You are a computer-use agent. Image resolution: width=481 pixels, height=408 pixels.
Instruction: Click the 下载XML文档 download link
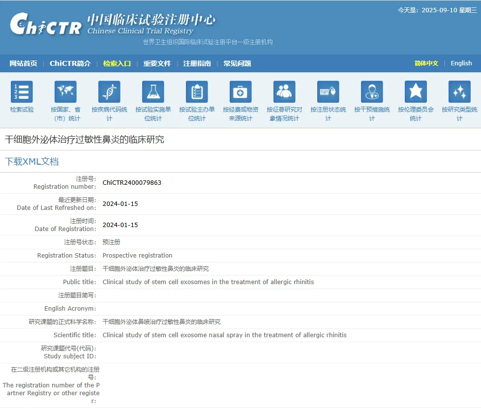32,162
